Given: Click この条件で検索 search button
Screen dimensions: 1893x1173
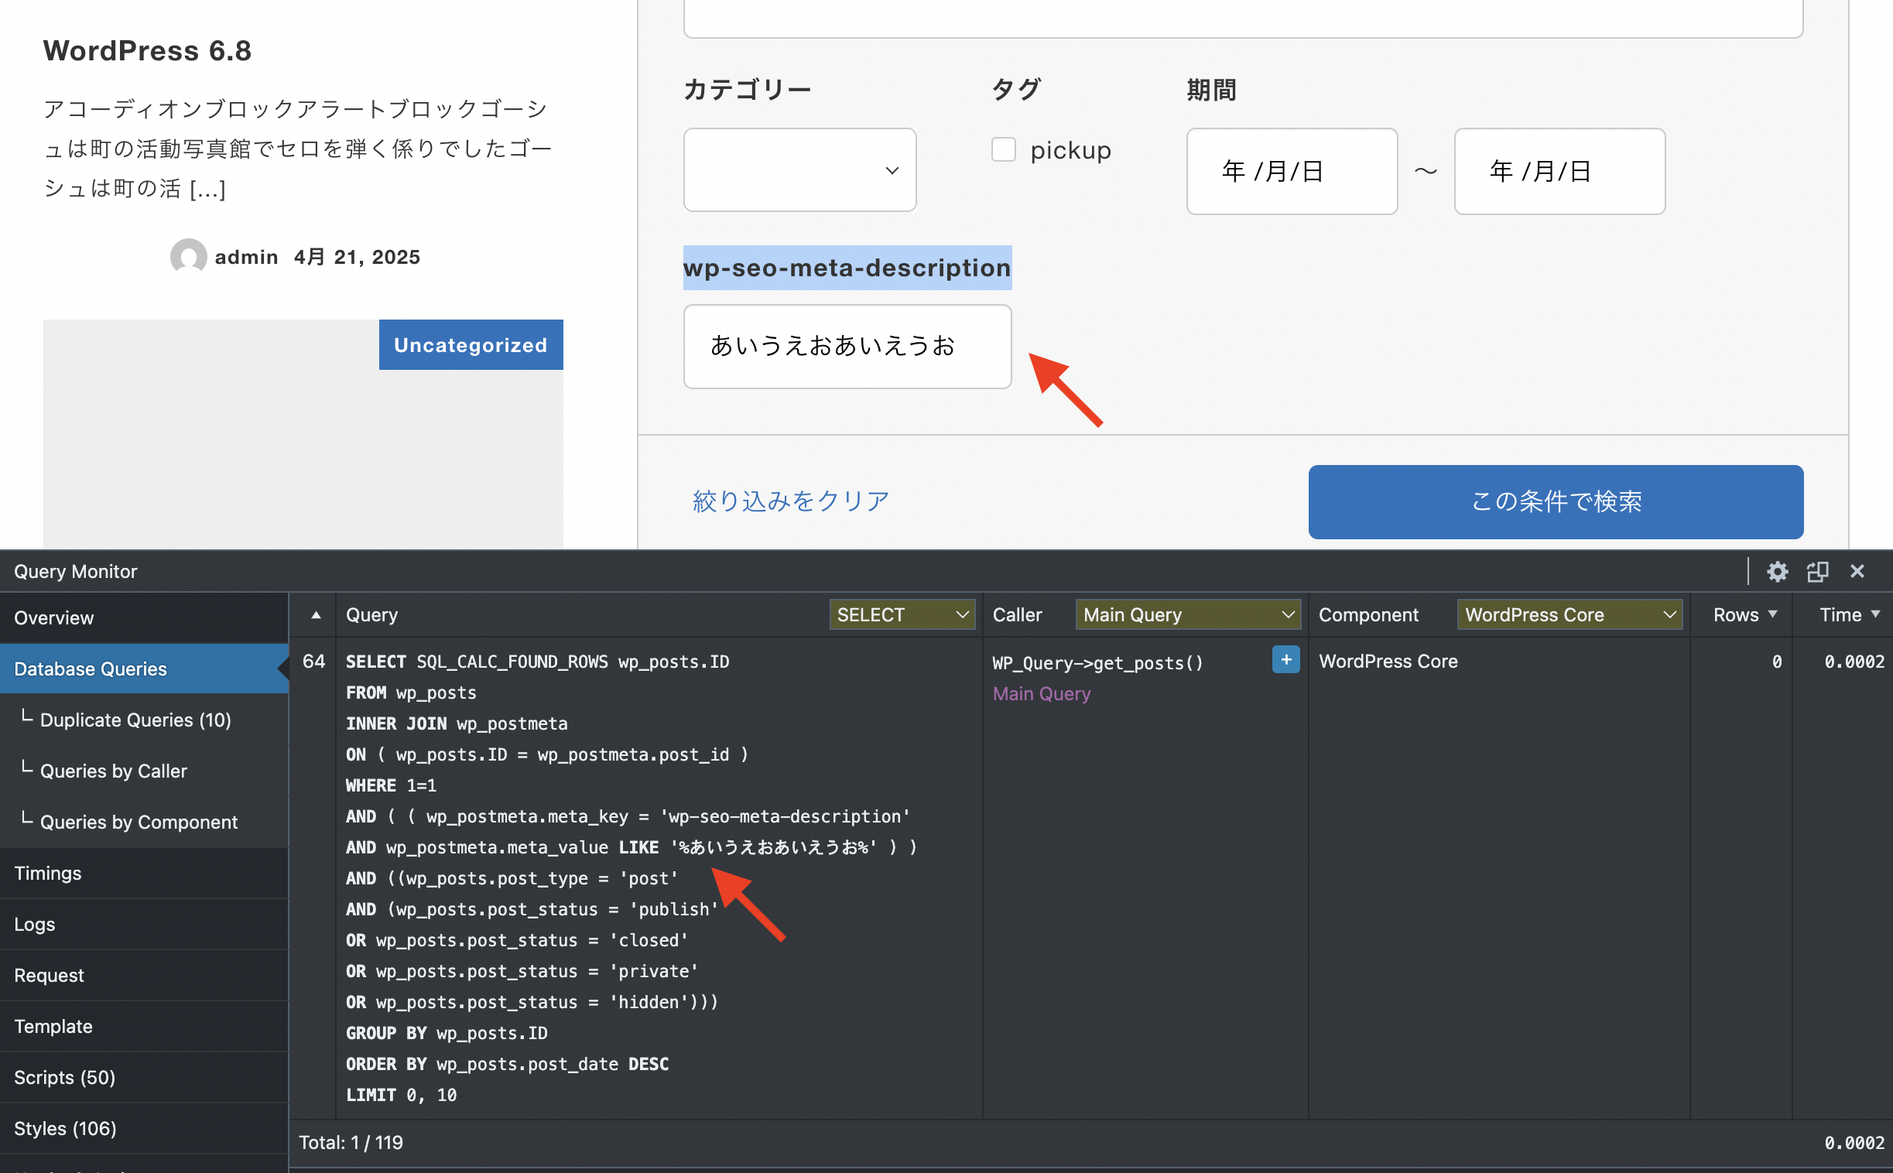Looking at the screenshot, I should coord(1556,502).
